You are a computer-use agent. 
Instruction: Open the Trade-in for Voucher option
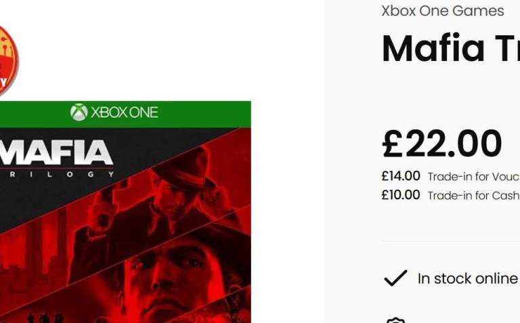pyautogui.click(x=473, y=177)
